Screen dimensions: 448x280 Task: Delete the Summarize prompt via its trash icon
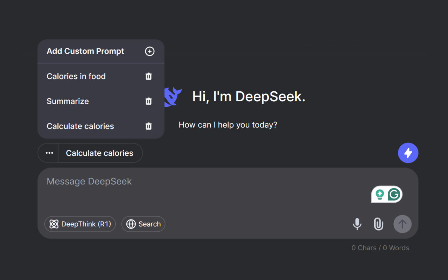click(149, 101)
